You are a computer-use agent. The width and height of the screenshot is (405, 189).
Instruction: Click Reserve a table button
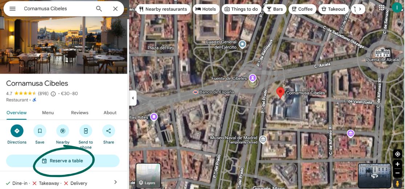pyautogui.click(x=63, y=161)
